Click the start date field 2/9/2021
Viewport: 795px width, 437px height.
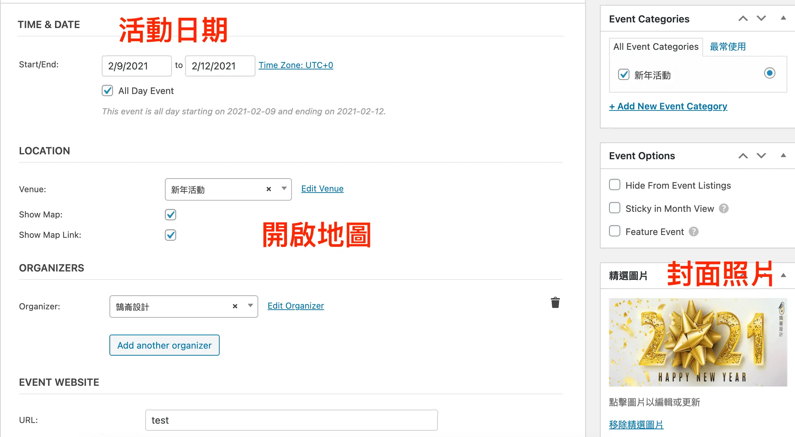tap(136, 66)
